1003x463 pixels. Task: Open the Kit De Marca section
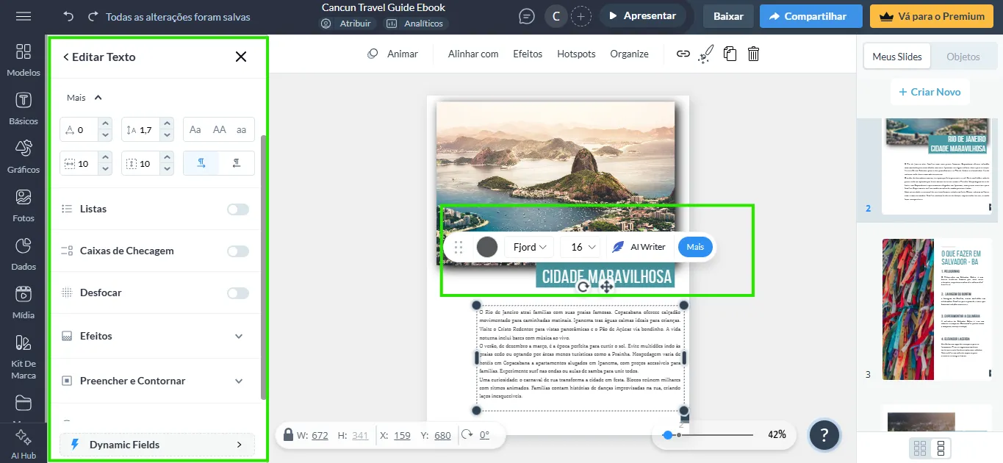tap(24, 356)
